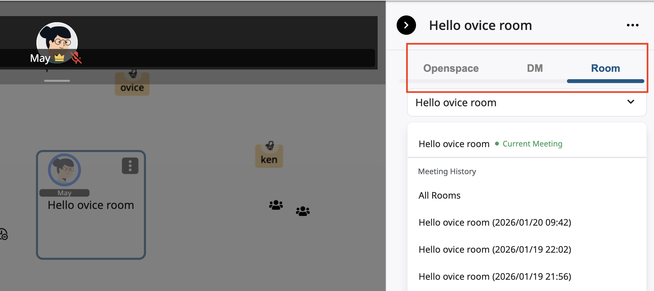Click May's avatar inside the meeting room
This screenshot has height=291, width=654.
pyautogui.click(x=64, y=170)
